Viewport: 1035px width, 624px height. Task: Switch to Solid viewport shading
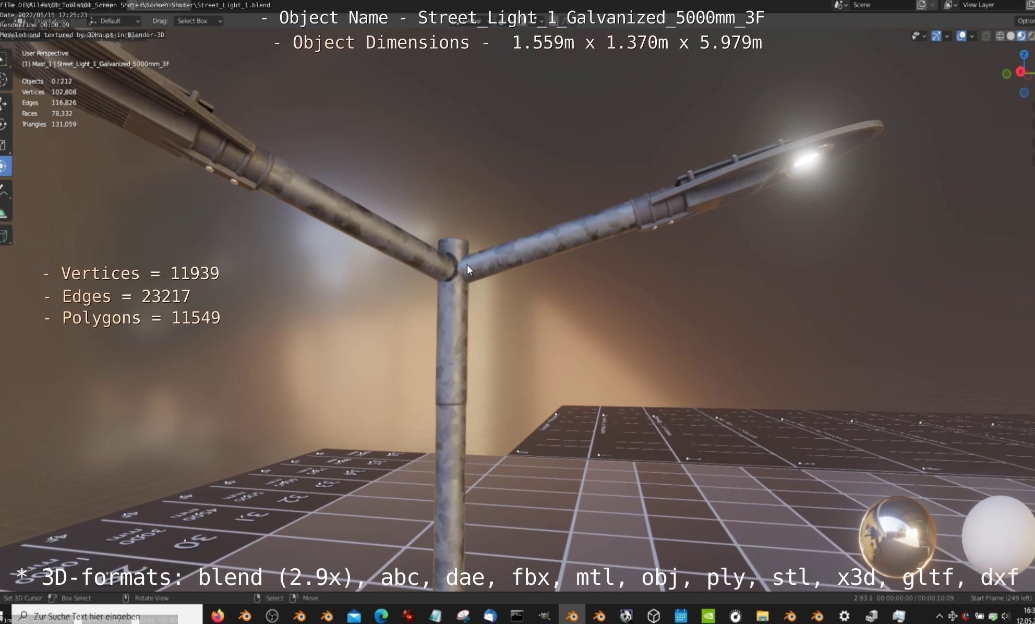click(1010, 36)
